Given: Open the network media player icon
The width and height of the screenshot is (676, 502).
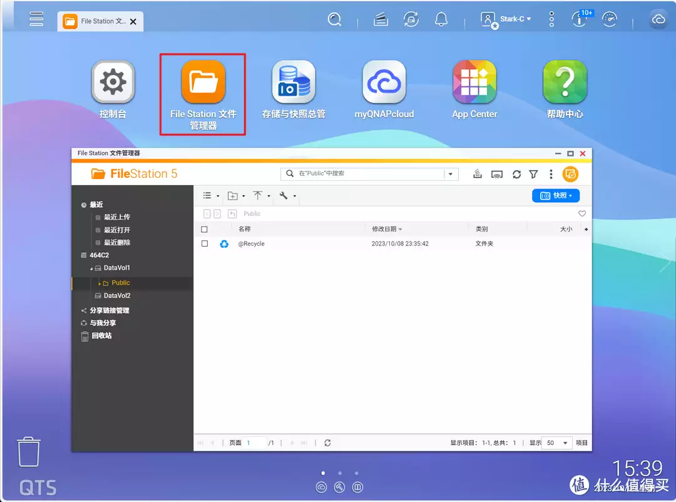Looking at the screenshot, I should pos(496,174).
